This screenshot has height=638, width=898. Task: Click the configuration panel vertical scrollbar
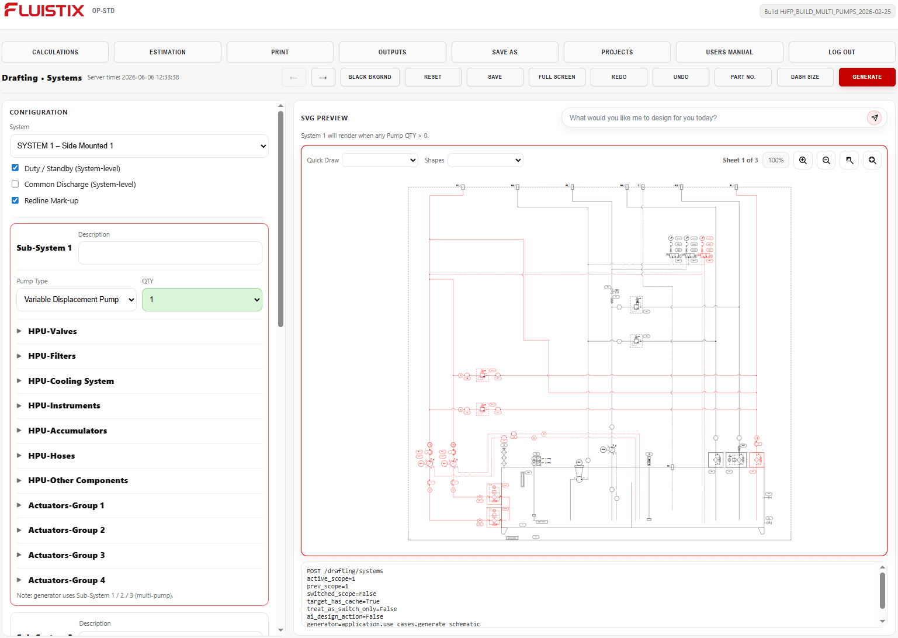pyautogui.click(x=280, y=219)
